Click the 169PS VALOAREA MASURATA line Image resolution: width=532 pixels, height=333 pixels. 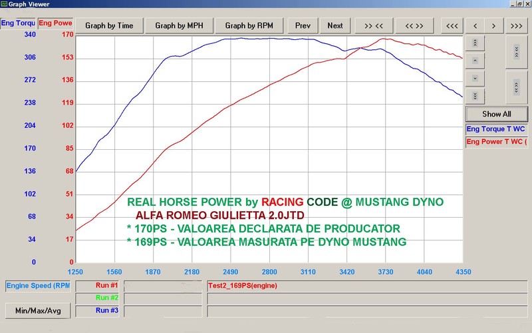[x=267, y=242]
